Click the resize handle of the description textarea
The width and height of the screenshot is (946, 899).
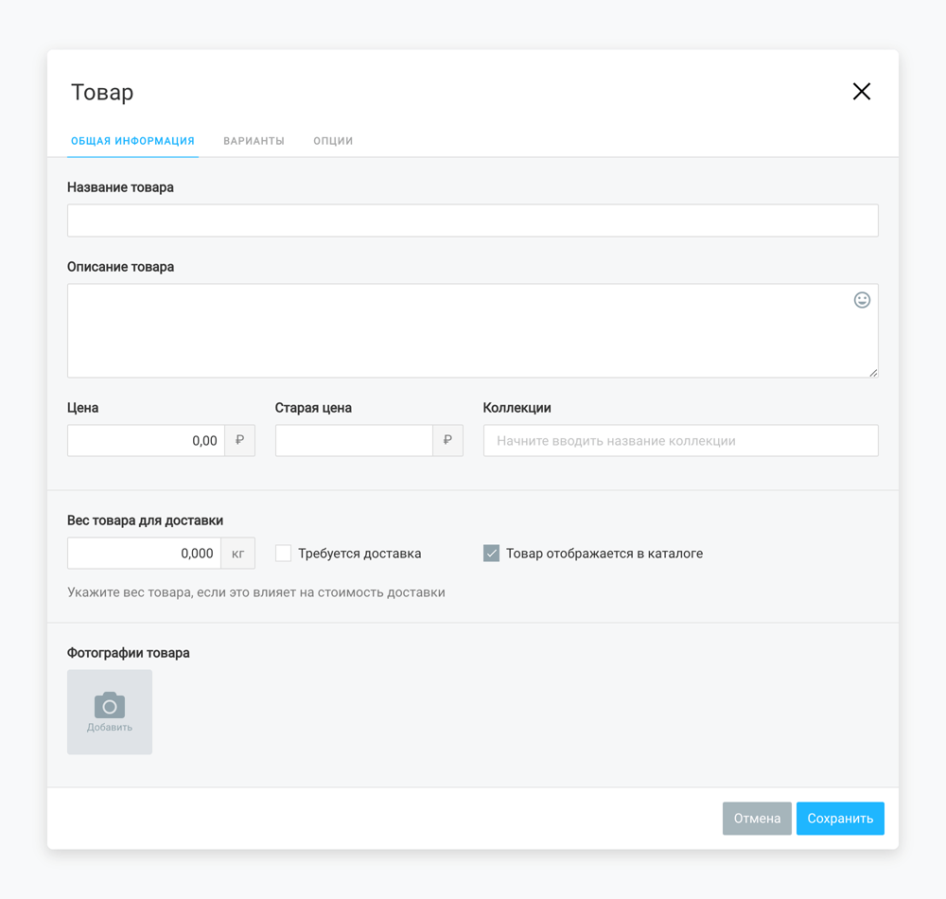point(873,373)
